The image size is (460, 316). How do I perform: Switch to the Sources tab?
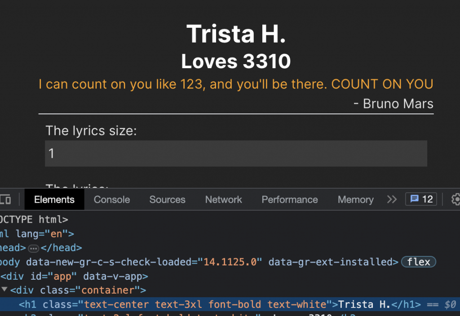167,200
